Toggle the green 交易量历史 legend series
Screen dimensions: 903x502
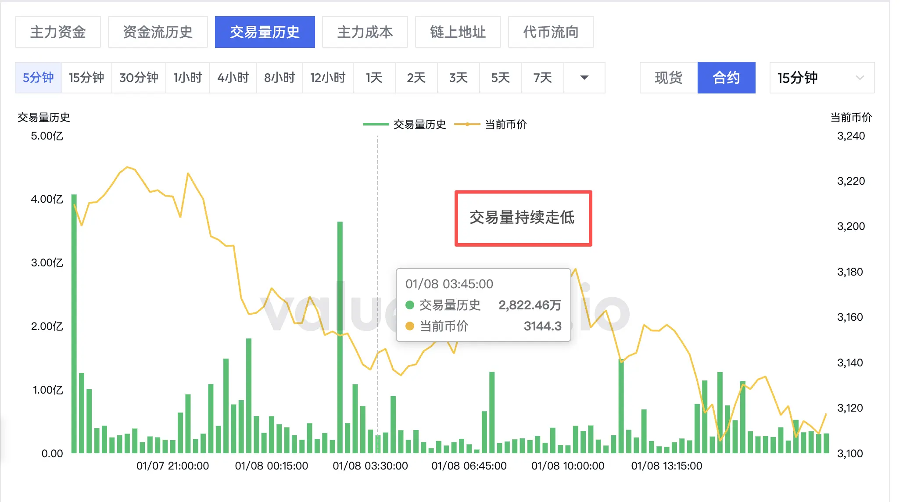point(405,125)
